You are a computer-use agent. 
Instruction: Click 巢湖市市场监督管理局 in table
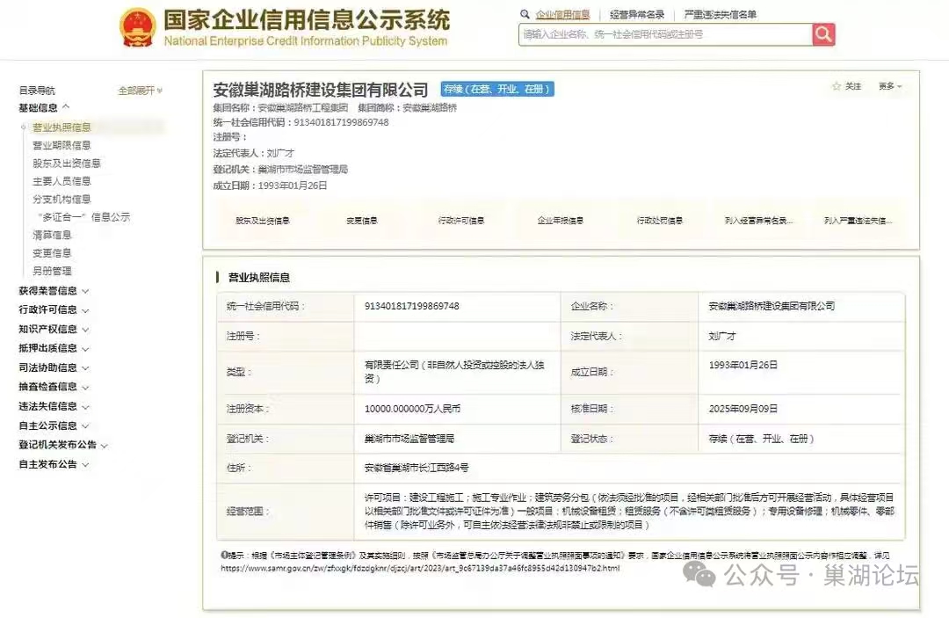[x=409, y=439]
